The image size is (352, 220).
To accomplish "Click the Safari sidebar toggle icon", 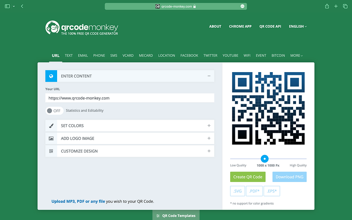I will [8, 6].
